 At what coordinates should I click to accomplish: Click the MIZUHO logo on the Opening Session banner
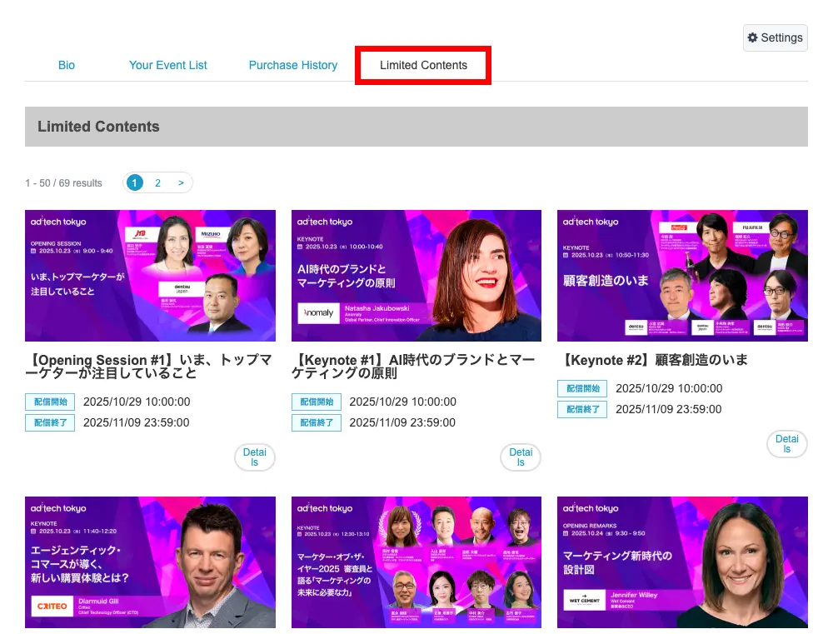210,234
